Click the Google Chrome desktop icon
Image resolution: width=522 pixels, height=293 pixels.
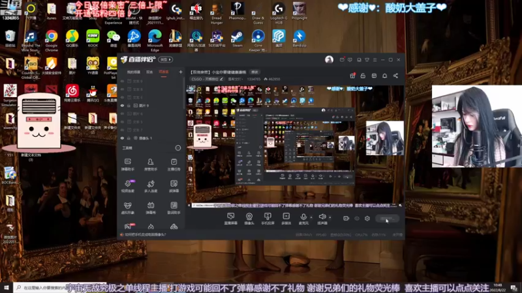(x=52, y=40)
